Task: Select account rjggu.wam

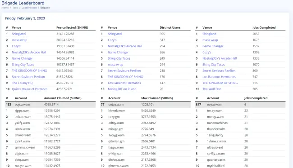Action: tap(22, 111)
